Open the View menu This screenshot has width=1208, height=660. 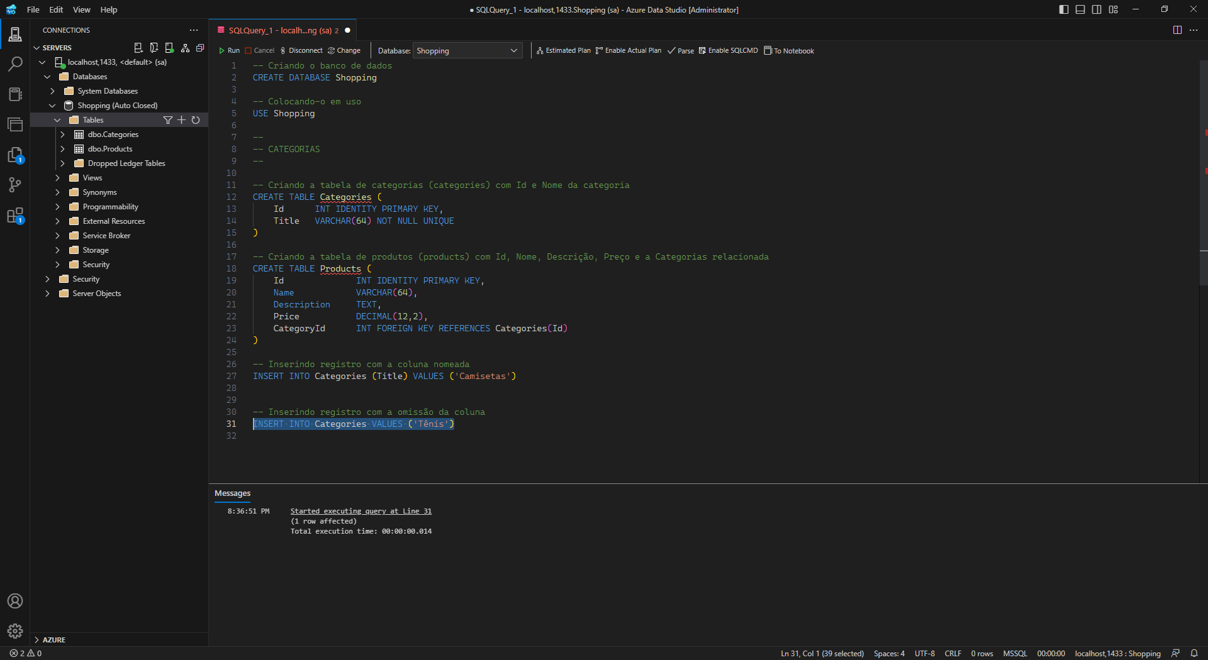[x=82, y=9]
